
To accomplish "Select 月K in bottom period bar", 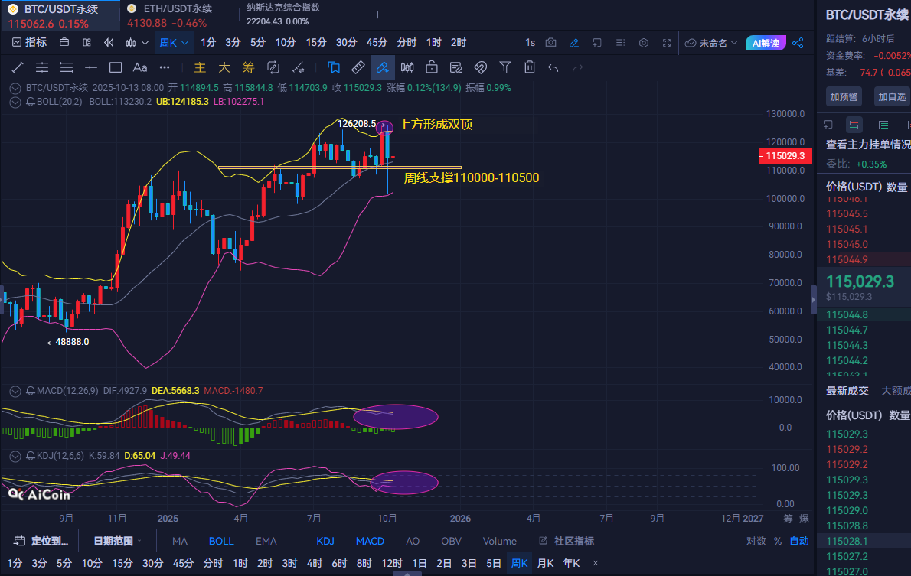I will pos(546,563).
